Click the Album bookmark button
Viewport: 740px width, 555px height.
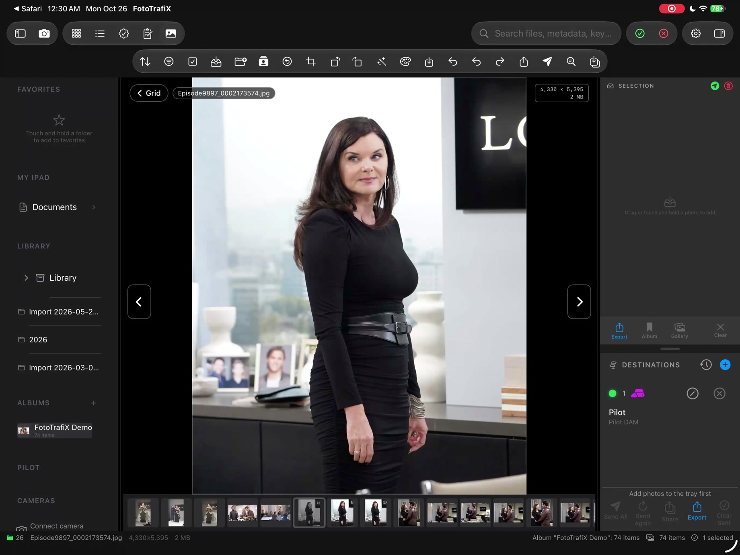pyautogui.click(x=650, y=330)
